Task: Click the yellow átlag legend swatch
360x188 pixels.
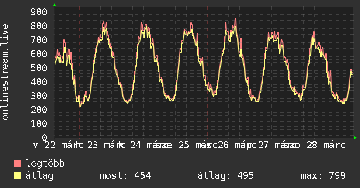Action: pyautogui.click(x=17, y=176)
